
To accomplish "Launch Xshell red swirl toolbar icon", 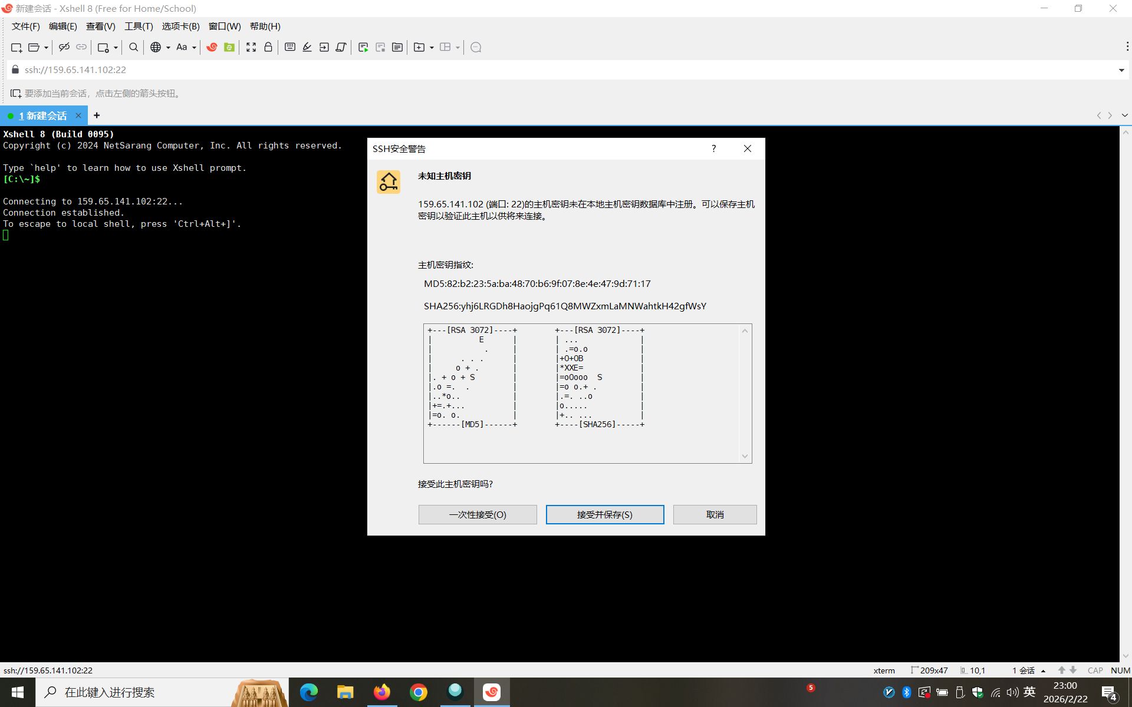I will point(212,47).
